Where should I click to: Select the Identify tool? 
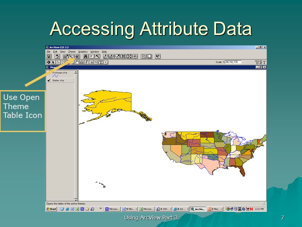(48, 62)
